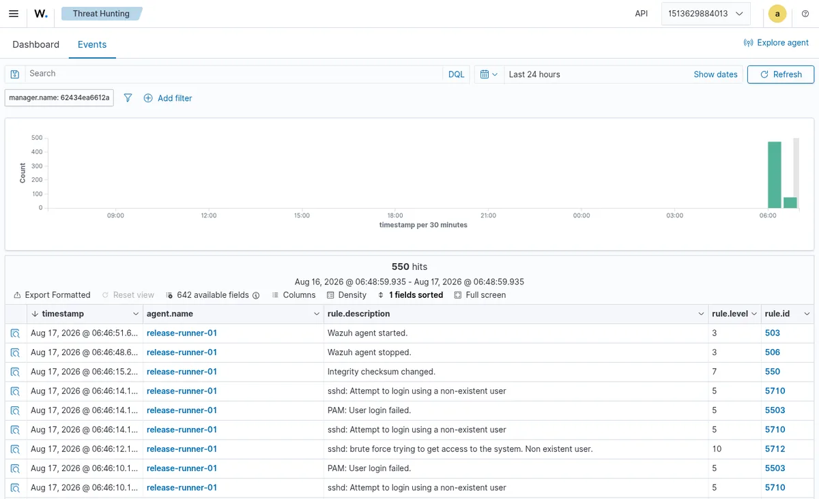Open rule ID 550 link
This screenshot has width=819, height=499.
(x=773, y=372)
